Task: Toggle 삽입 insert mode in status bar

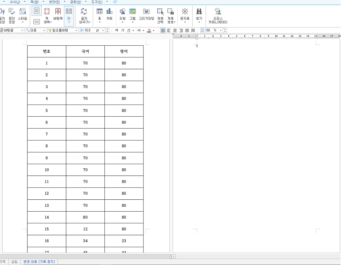Action: point(14,261)
